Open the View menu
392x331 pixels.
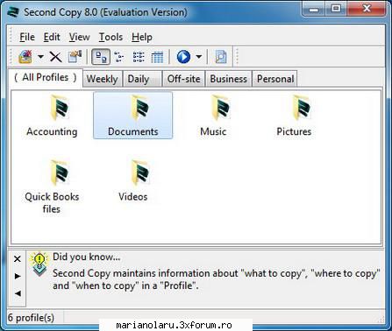tap(79, 37)
